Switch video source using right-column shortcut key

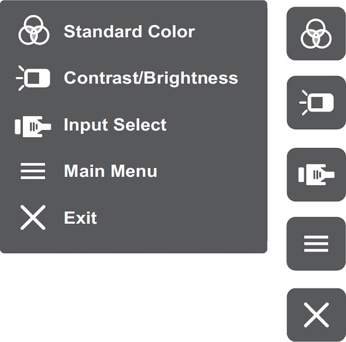316,175
